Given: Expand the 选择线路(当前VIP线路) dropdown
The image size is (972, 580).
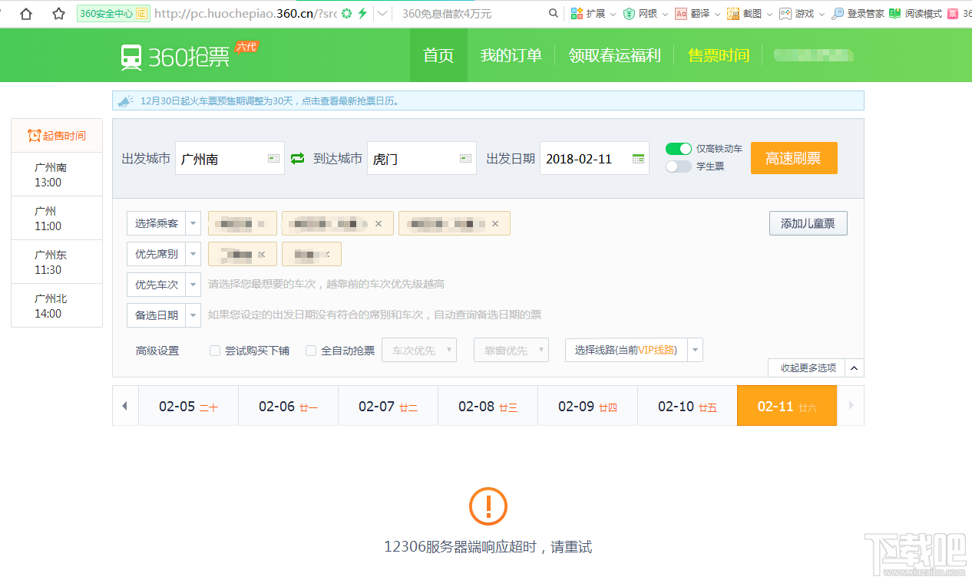Looking at the screenshot, I should click(695, 350).
